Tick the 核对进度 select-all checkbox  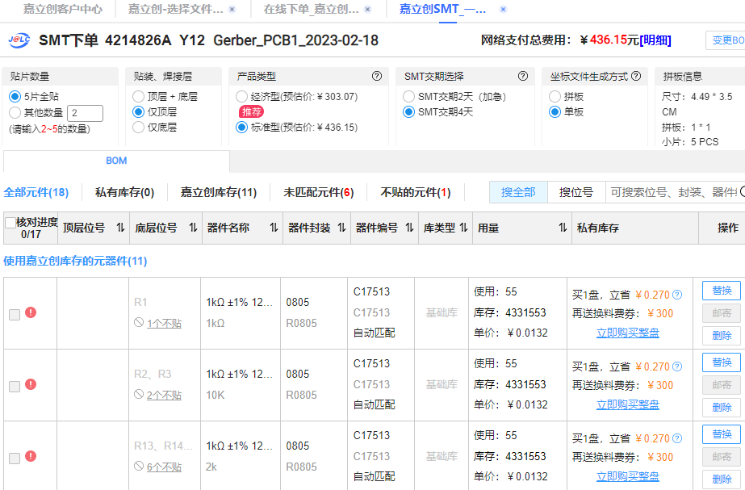click(10, 223)
